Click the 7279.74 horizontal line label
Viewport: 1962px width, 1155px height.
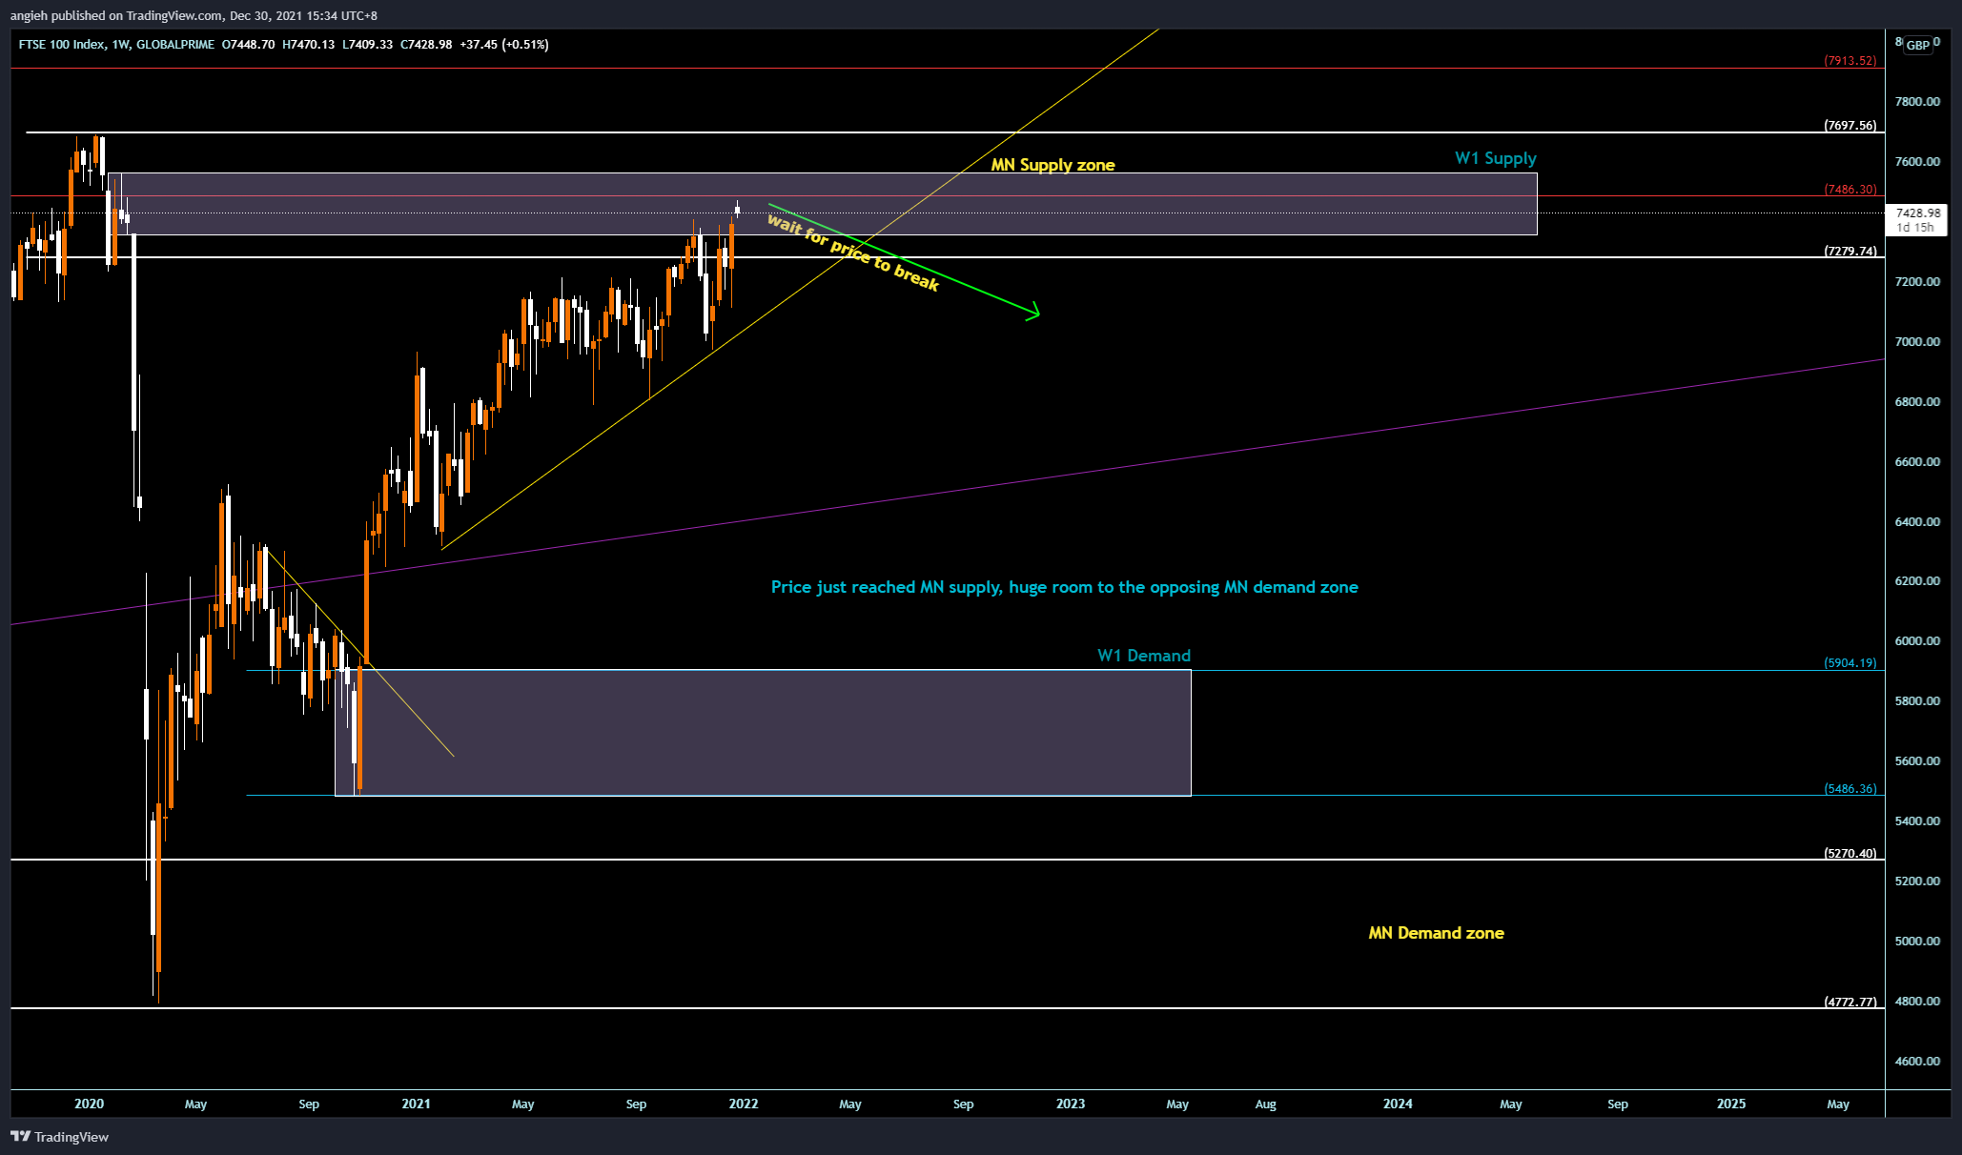(x=1850, y=252)
